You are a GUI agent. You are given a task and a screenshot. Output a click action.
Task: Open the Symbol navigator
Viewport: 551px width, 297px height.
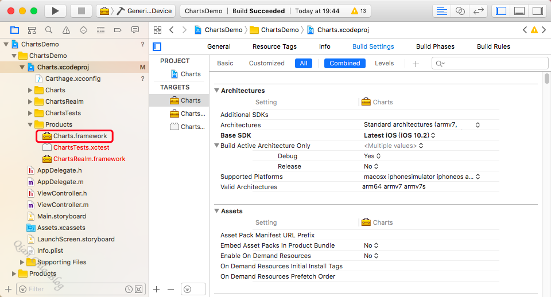click(32, 30)
